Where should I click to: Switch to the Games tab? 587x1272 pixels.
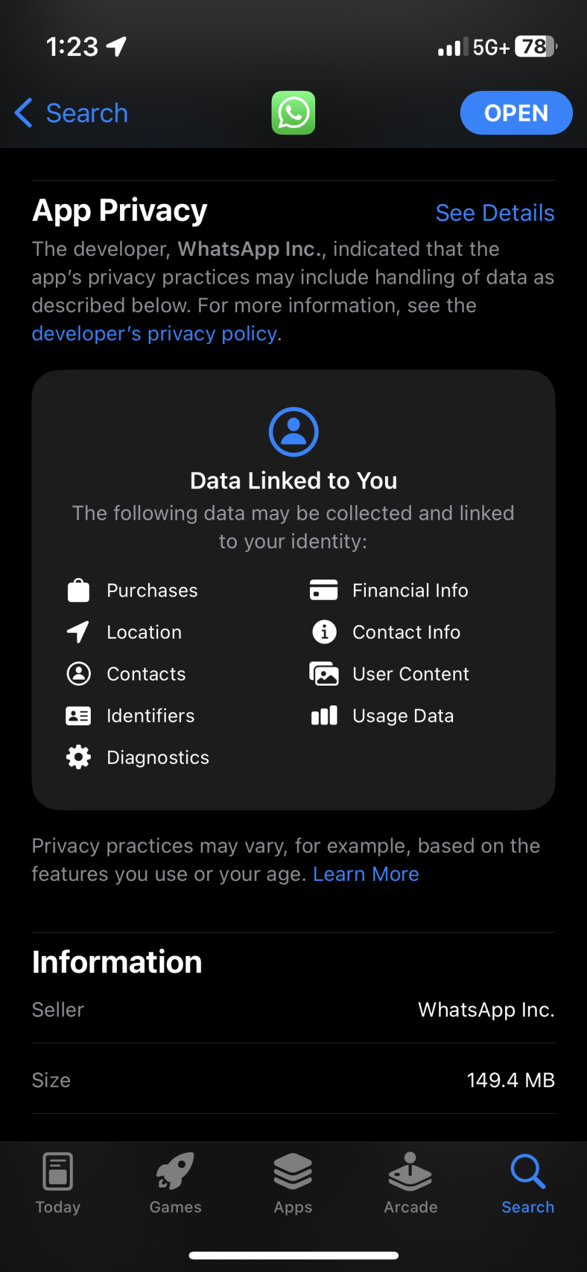175,1183
